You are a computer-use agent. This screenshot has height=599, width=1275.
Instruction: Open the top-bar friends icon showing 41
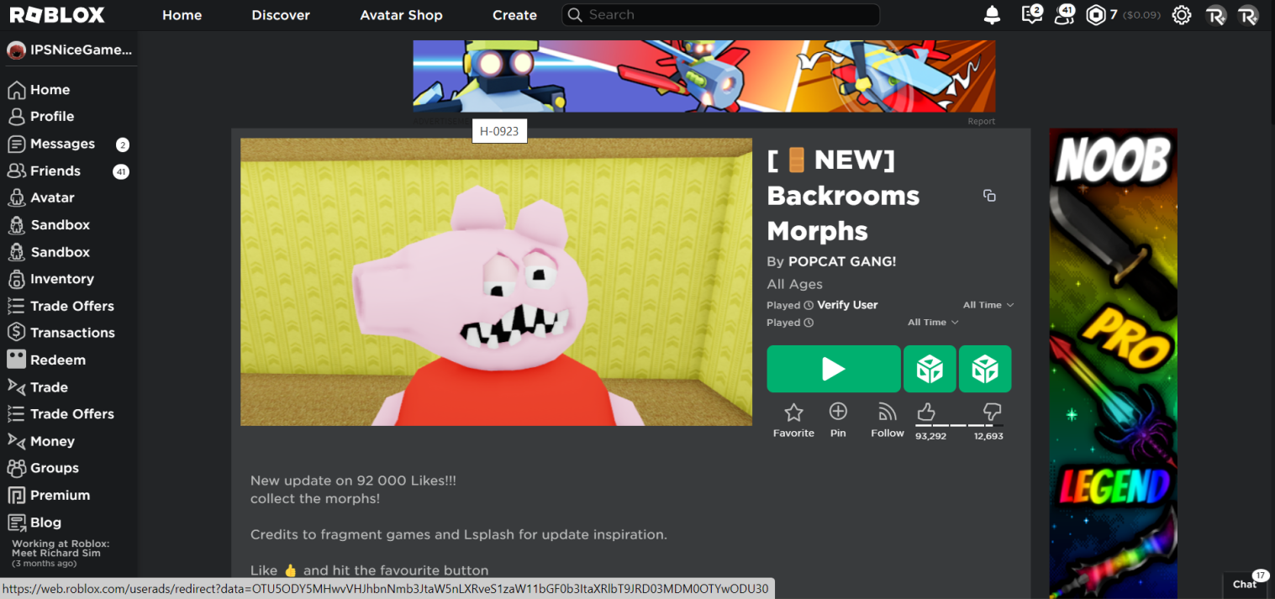pyautogui.click(x=1065, y=14)
